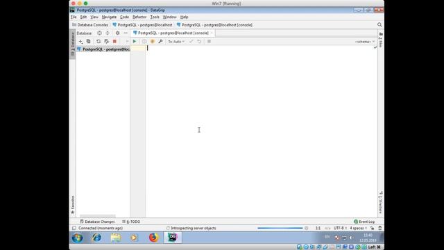Refresh the database tree
Image resolution: width=444 pixels, height=250 pixels.
pos(99,42)
